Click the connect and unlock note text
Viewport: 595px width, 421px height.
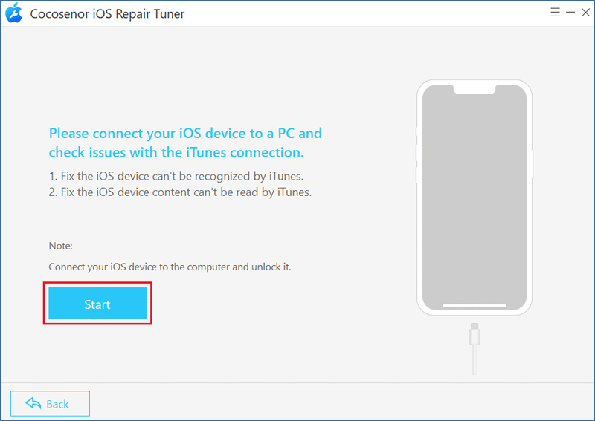tap(170, 267)
